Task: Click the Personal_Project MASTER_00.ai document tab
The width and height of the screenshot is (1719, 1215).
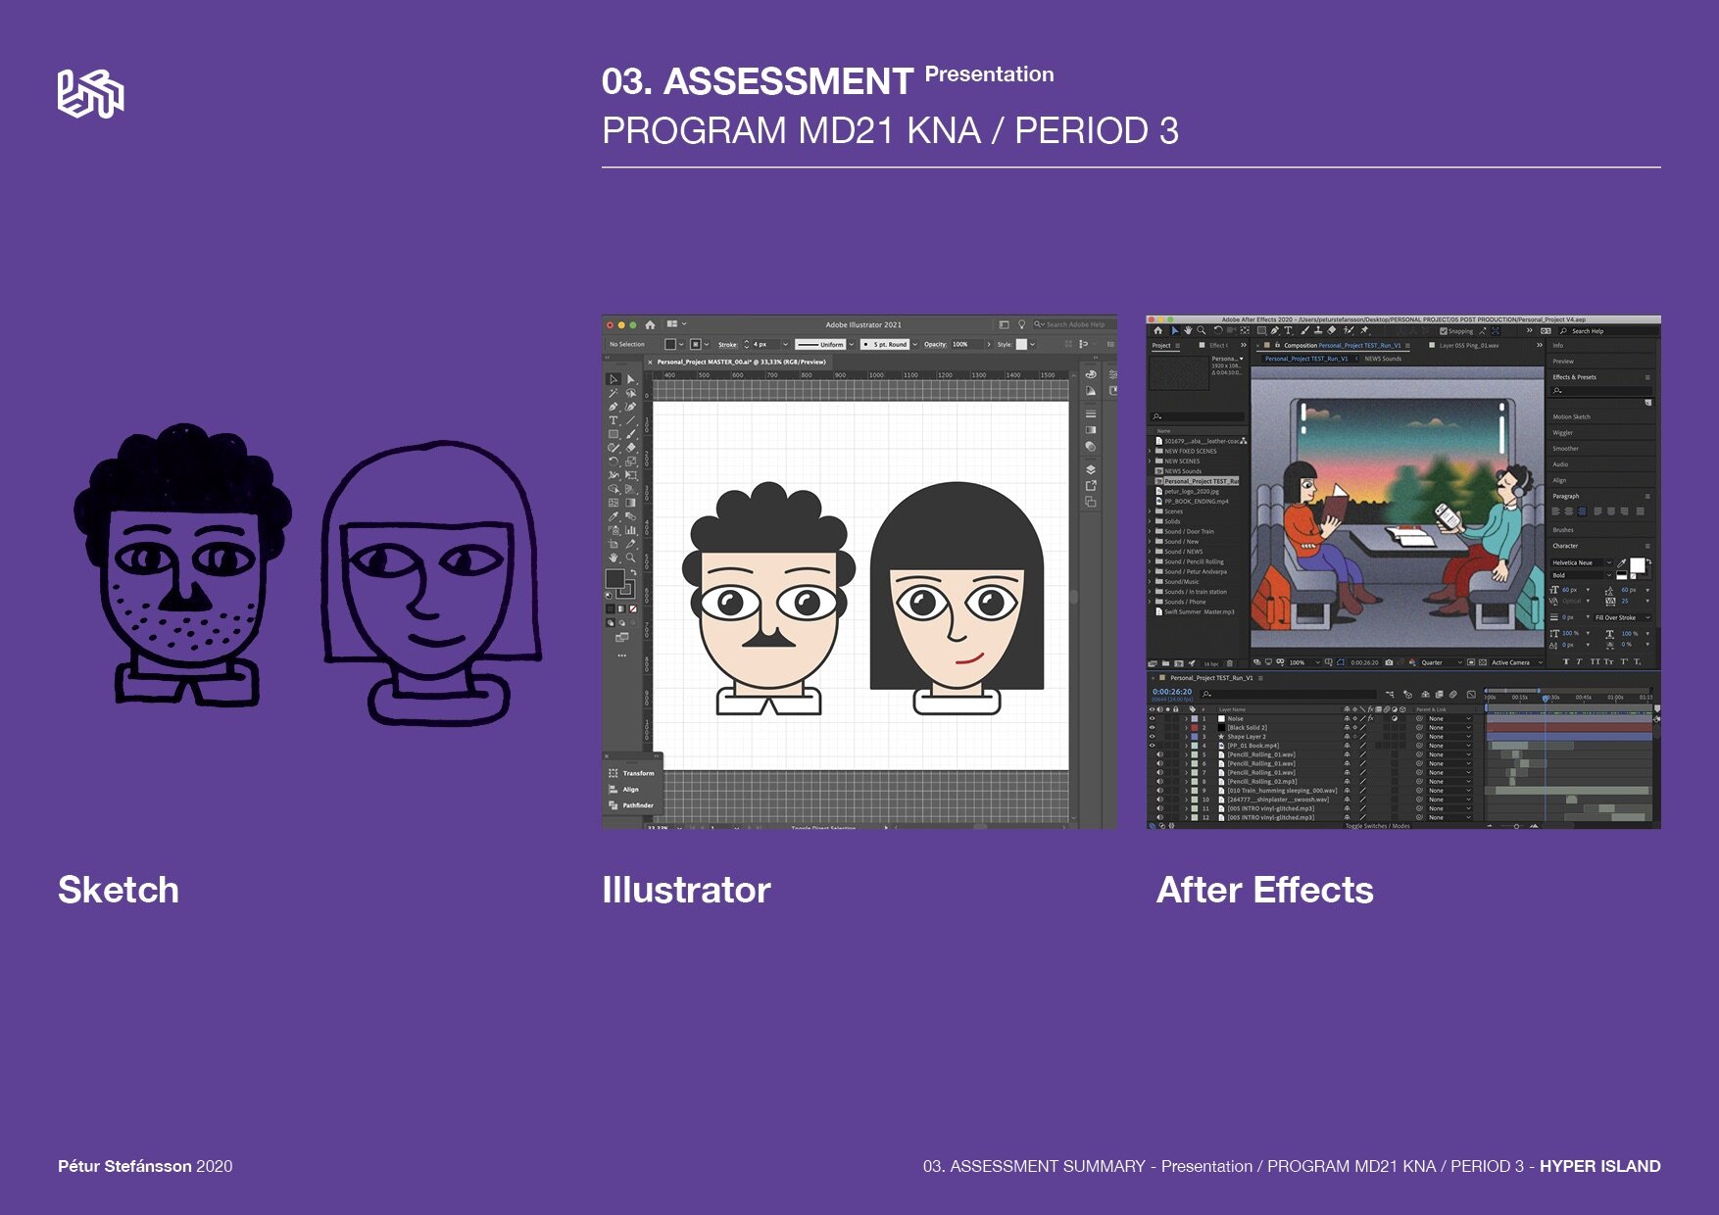Action: 741,362
